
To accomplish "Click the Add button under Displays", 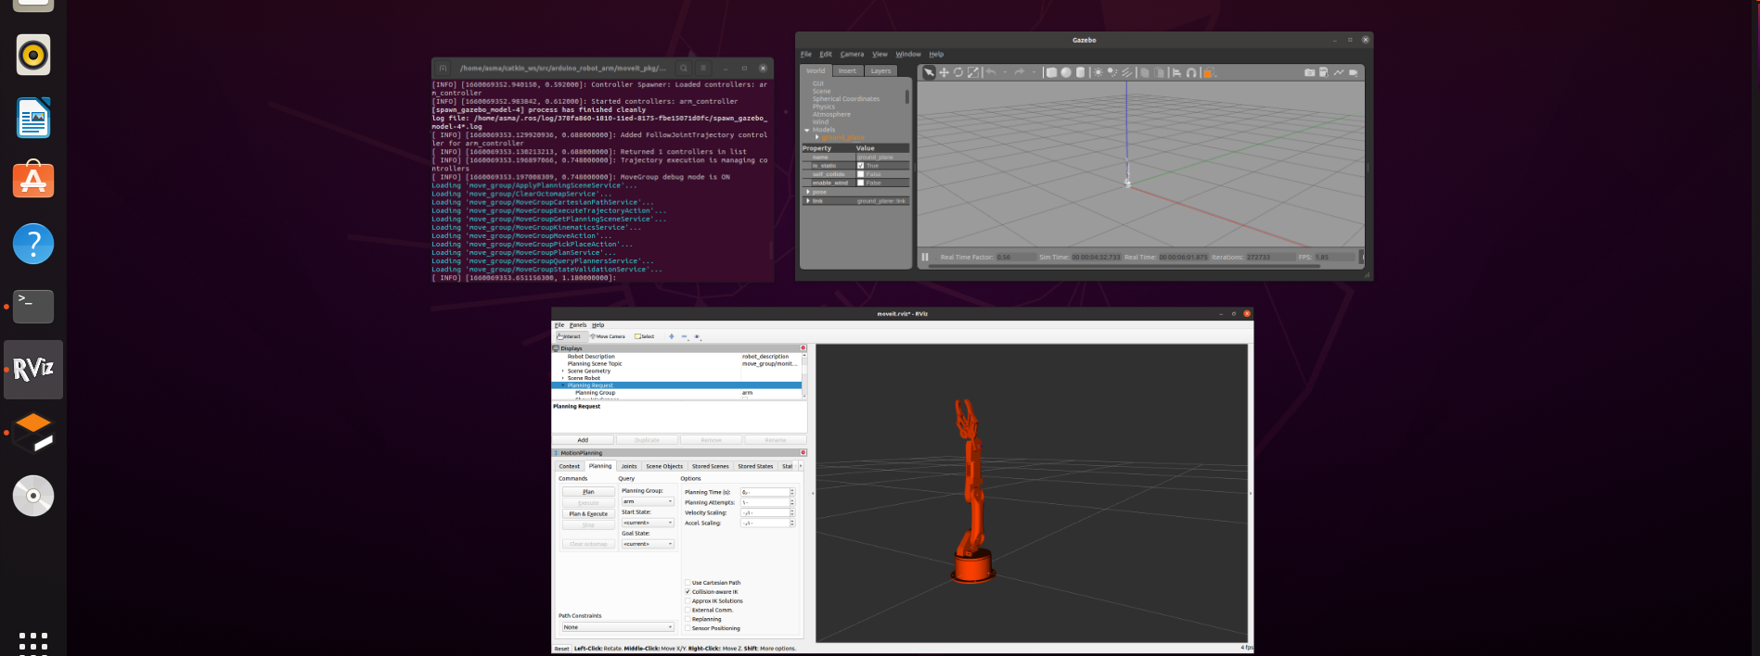I will (x=583, y=440).
